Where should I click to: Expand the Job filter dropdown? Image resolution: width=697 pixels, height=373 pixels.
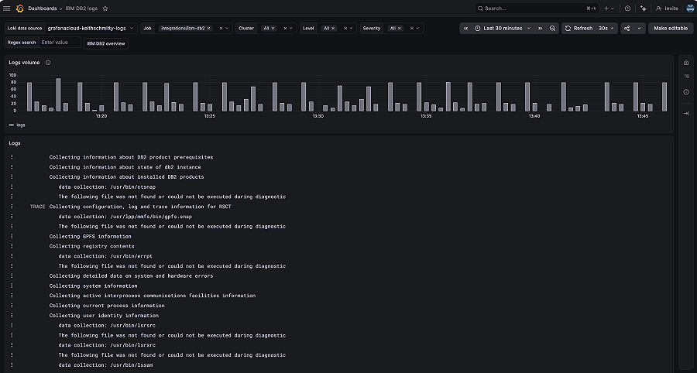(x=227, y=29)
